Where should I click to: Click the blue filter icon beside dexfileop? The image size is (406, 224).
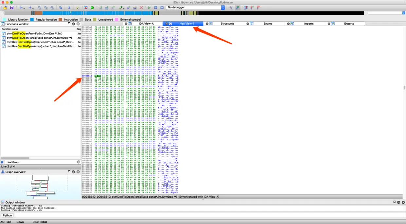click(x=2, y=162)
